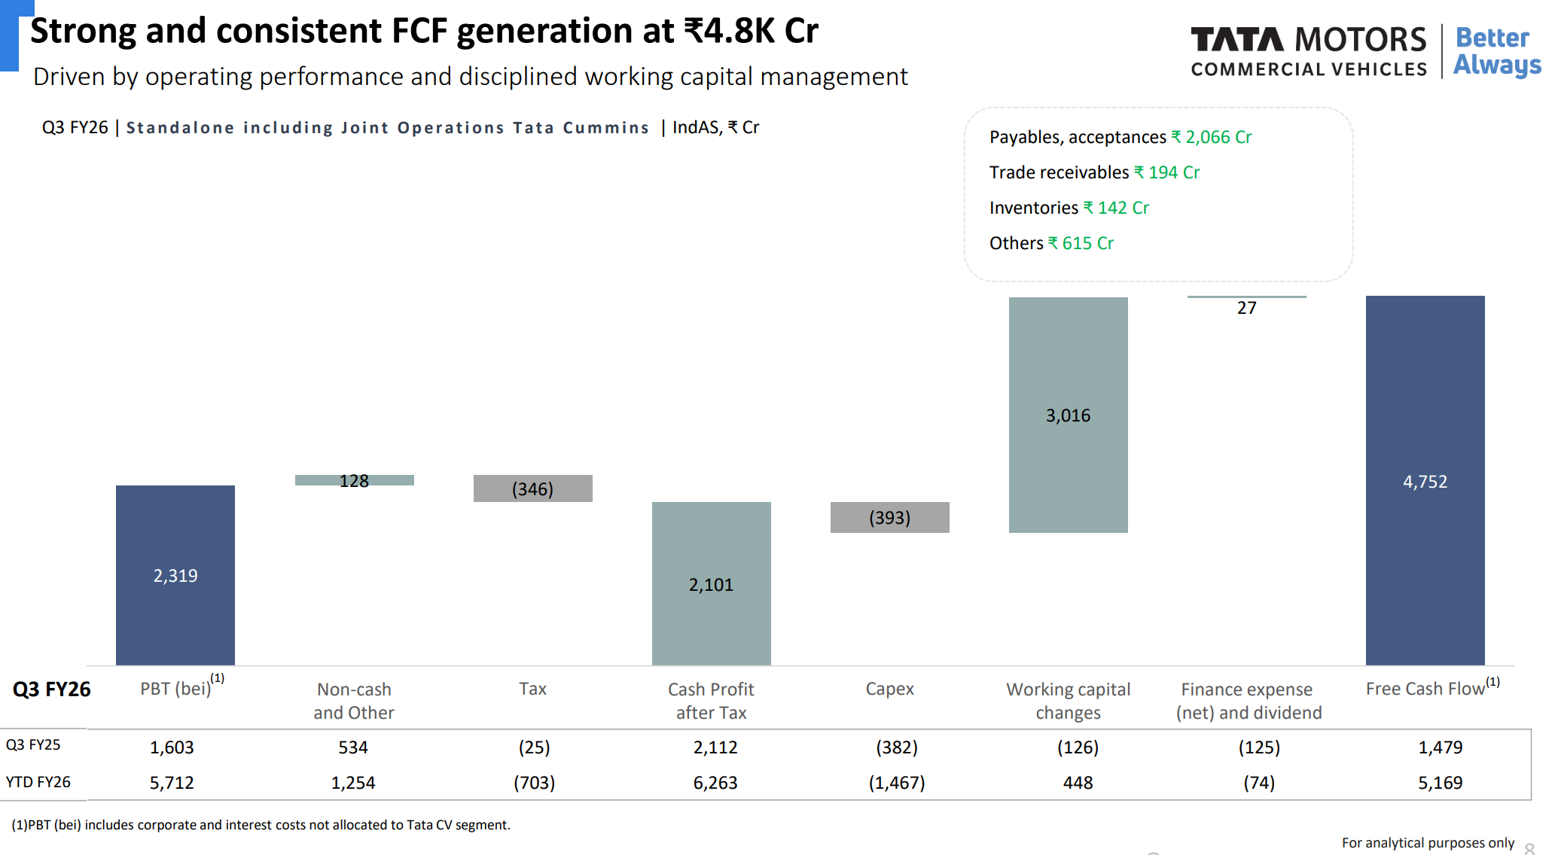The width and height of the screenshot is (1555, 855).
Task: Click the Cash Profit after Tax 2,101 bar
Action: pos(711,583)
